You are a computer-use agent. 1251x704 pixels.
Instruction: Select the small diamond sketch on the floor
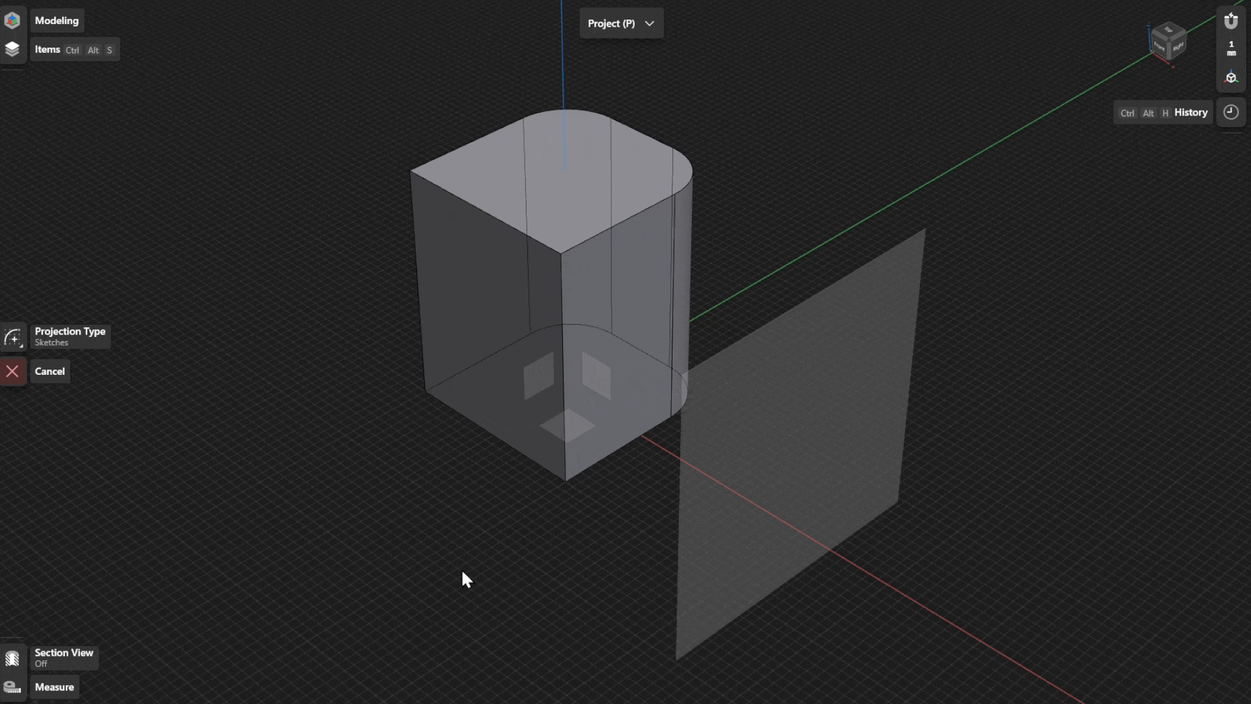coord(568,426)
